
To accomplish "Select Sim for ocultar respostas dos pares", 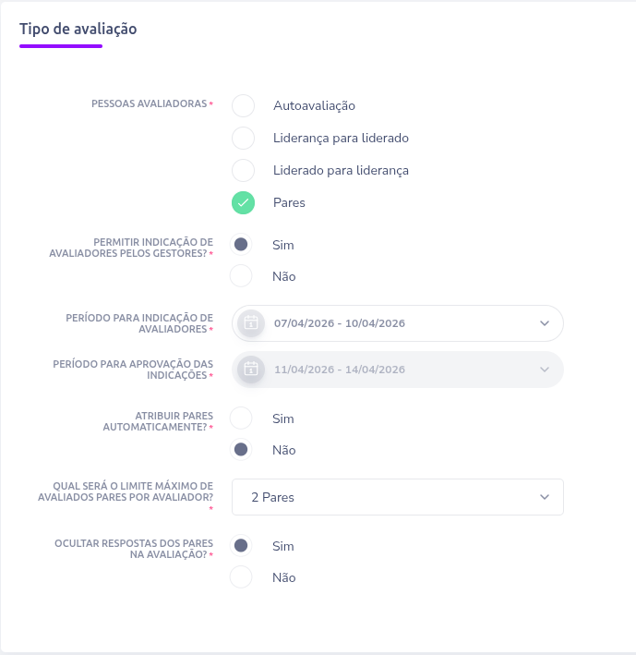I will 241,546.
